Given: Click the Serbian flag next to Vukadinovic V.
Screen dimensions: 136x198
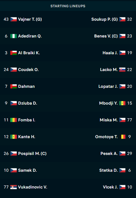Looking at the screenshot, I should (13, 187).
